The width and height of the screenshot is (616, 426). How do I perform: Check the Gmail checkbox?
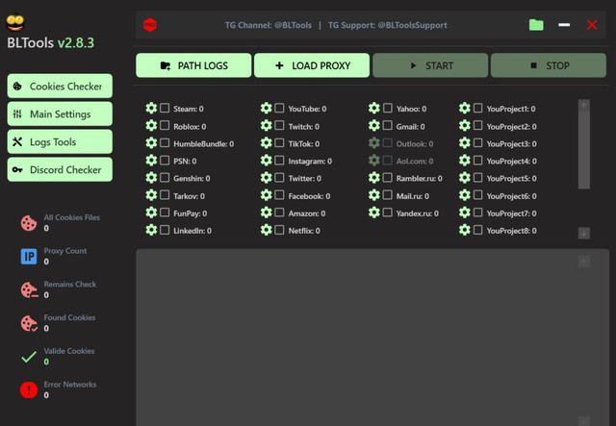(x=388, y=126)
